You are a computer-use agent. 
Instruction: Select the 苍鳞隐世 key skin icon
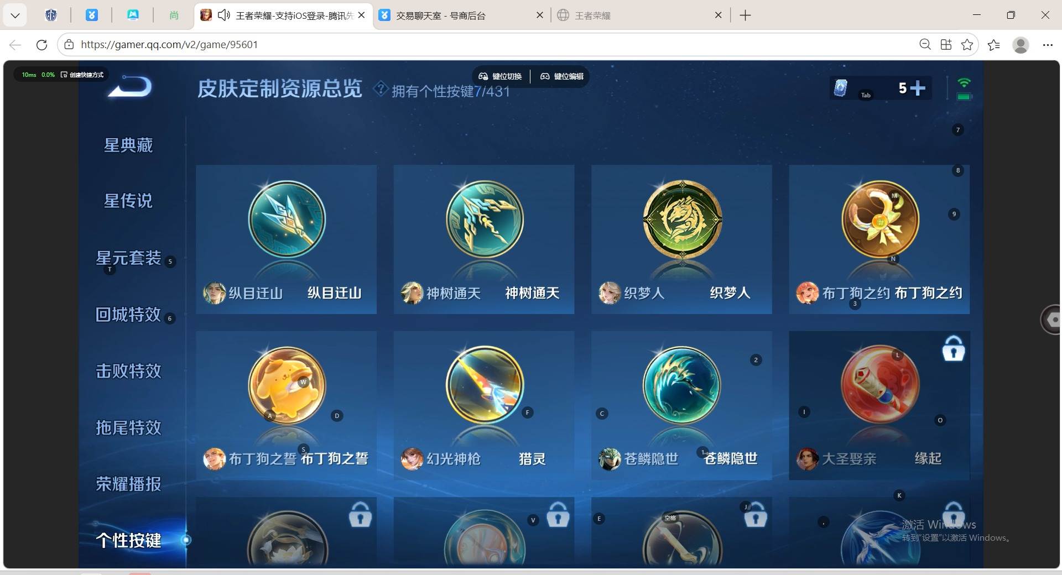pos(682,385)
